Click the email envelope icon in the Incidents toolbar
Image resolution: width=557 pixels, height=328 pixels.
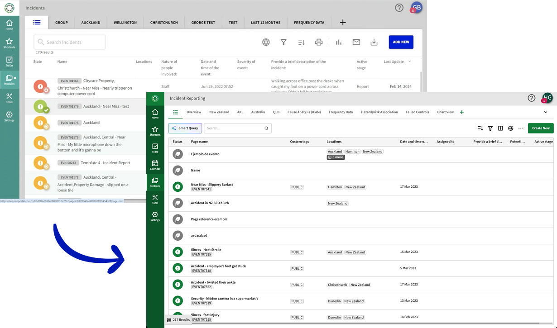[x=356, y=42]
